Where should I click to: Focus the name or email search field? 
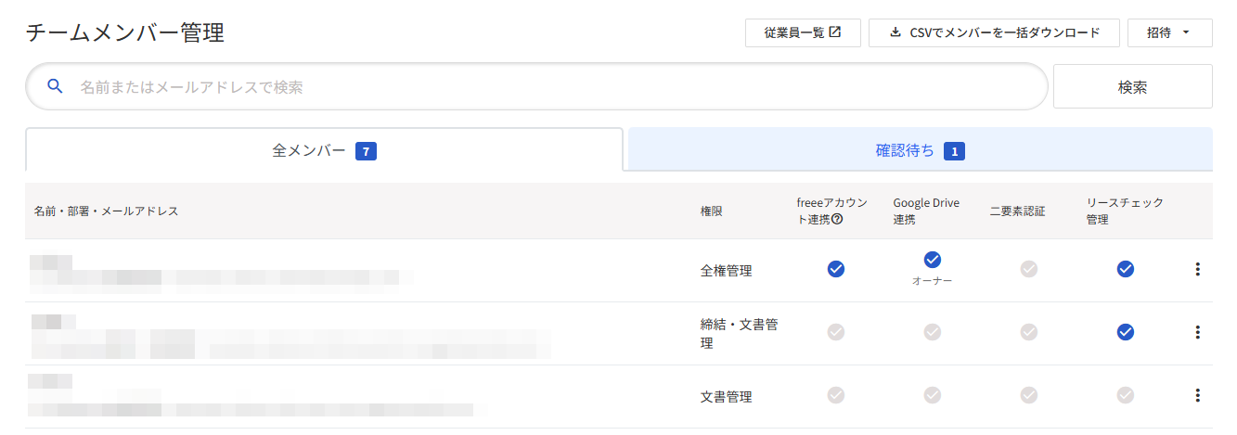536,86
